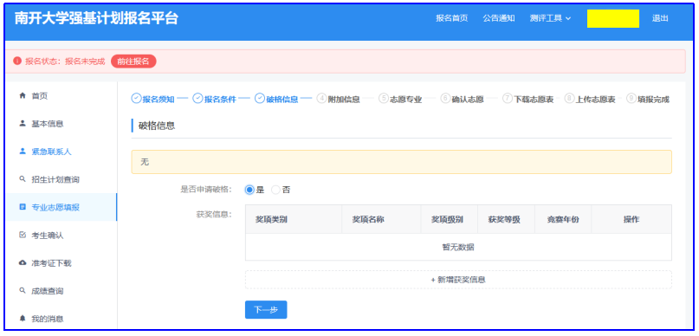Click the checkbox icon beside 考生确认
Viewport: 699px width, 336px height.
click(23, 236)
